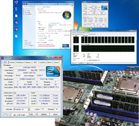Click the Validate button in small CPU-Z window

[x=100, y=27]
